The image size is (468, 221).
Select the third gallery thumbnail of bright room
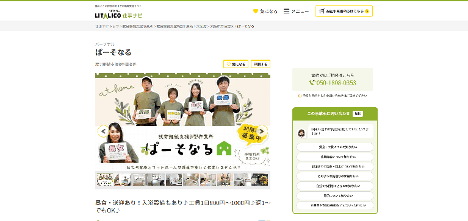[x=139, y=180]
